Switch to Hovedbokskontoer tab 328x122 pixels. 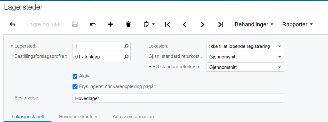(78, 117)
